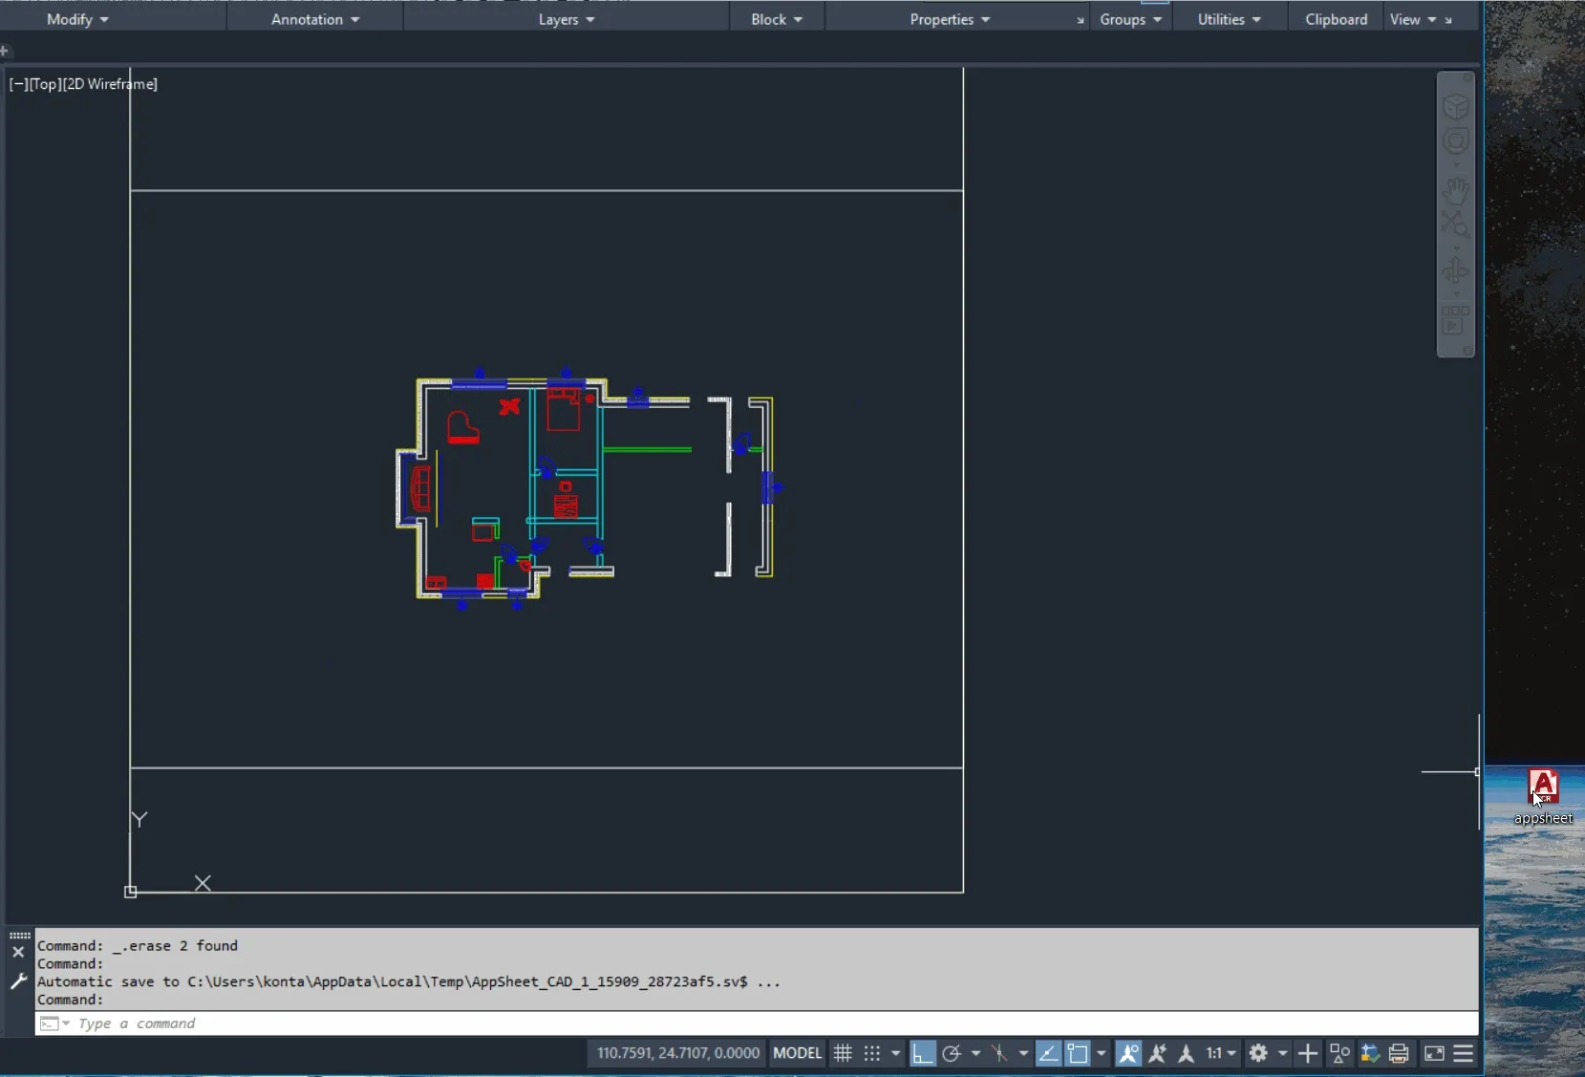The width and height of the screenshot is (1585, 1077).
Task: Open the SteeringWheels navigation tool
Action: pos(1455,141)
